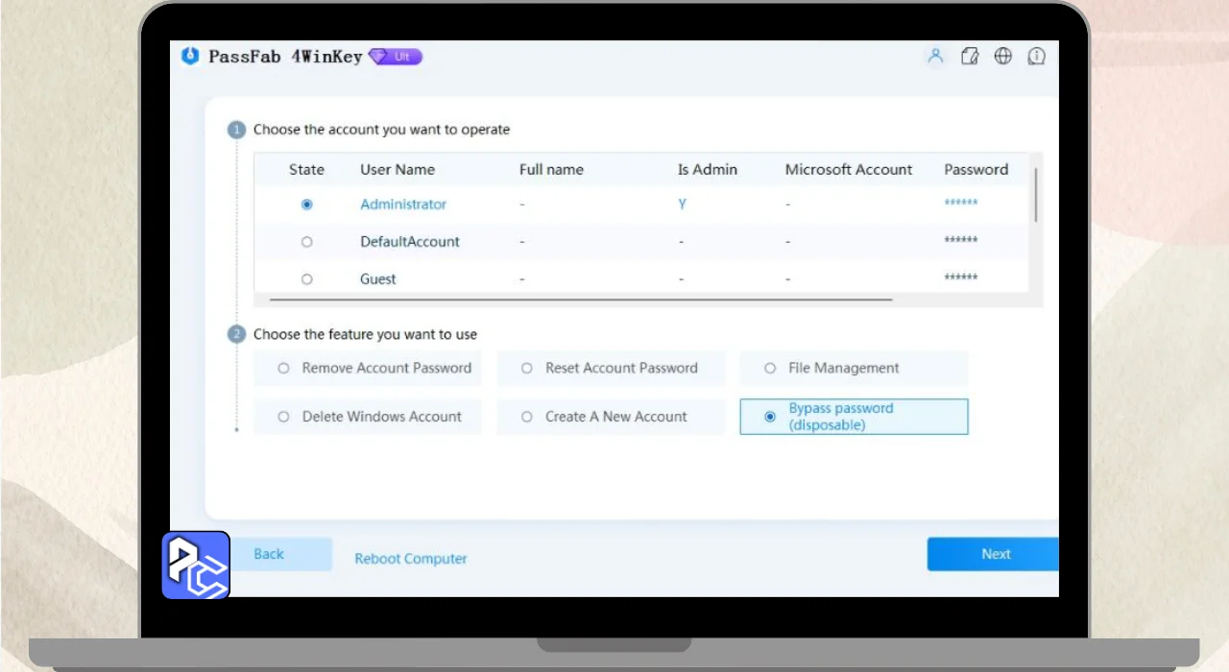Click the Ult edition badge
This screenshot has width=1229, height=672.
[x=396, y=57]
